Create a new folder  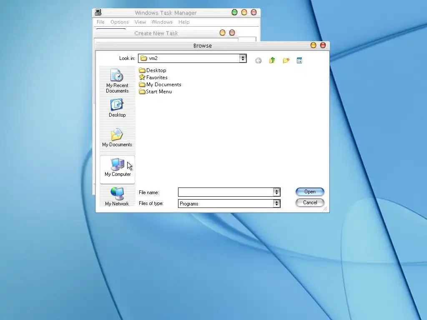(286, 60)
